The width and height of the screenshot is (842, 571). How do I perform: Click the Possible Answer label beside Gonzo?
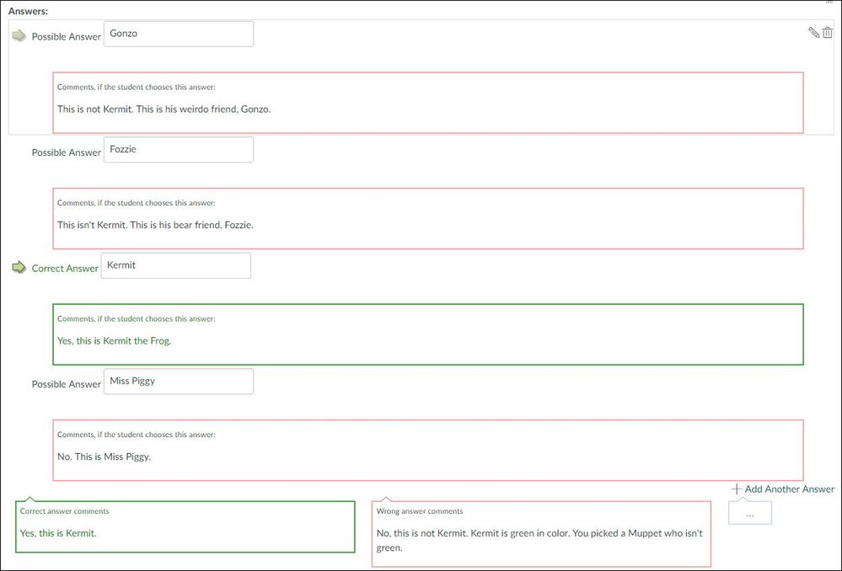tap(66, 37)
